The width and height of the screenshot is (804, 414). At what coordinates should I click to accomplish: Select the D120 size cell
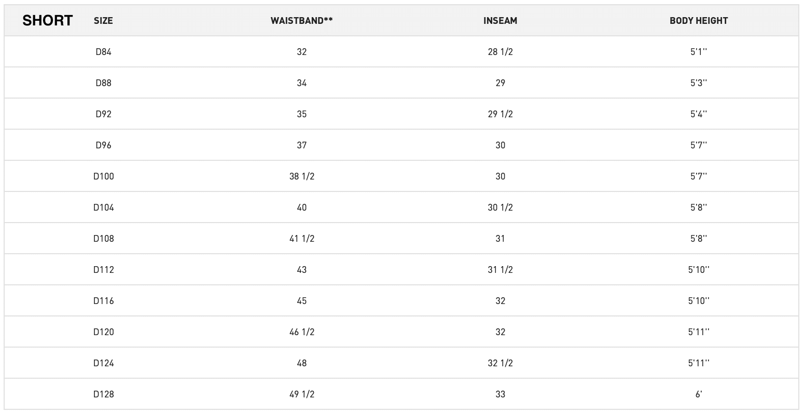click(x=103, y=332)
